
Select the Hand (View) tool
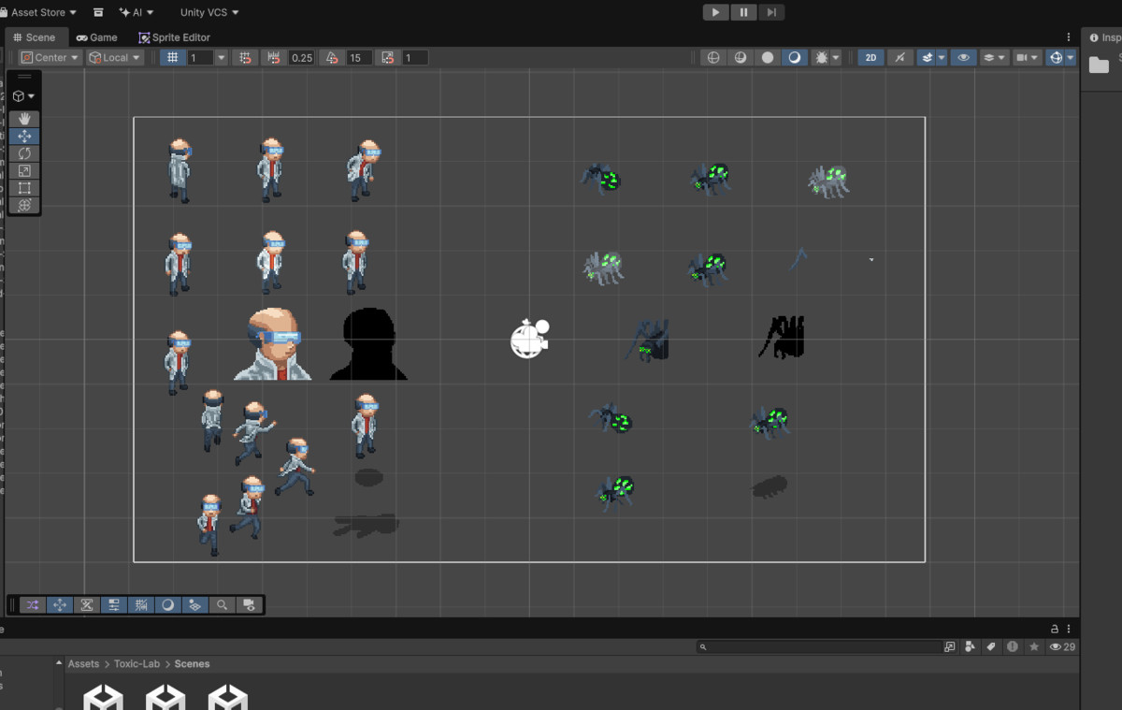point(24,119)
